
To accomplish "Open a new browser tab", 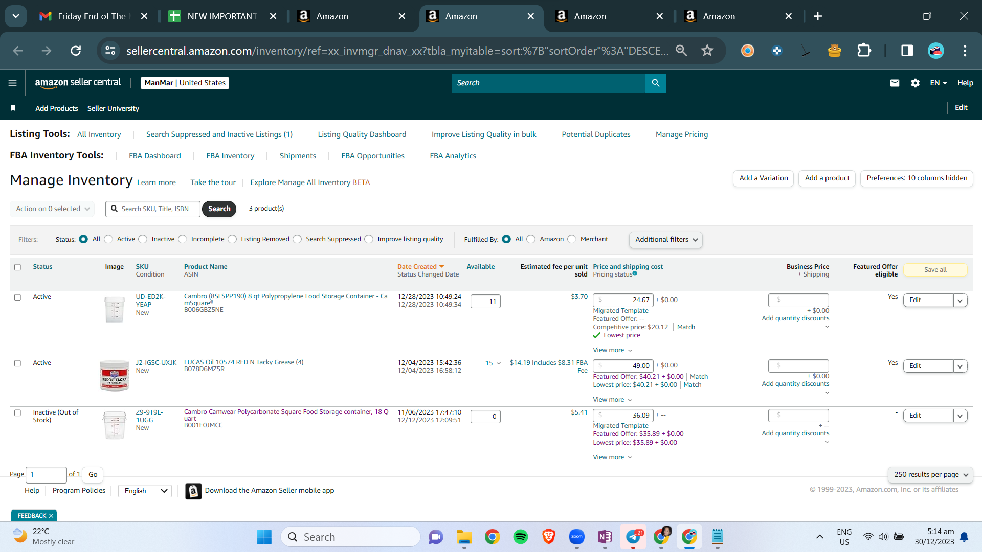I will (818, 16).
